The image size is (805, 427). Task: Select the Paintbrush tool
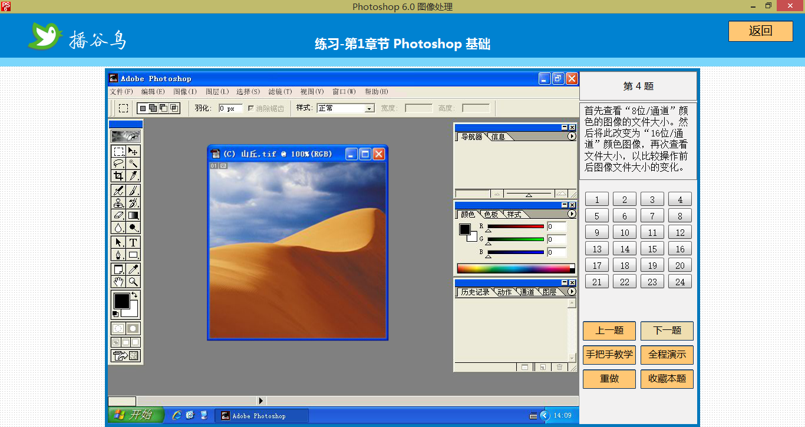(133, 191)
